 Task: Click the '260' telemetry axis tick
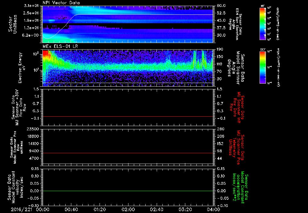tap(220, 129)
